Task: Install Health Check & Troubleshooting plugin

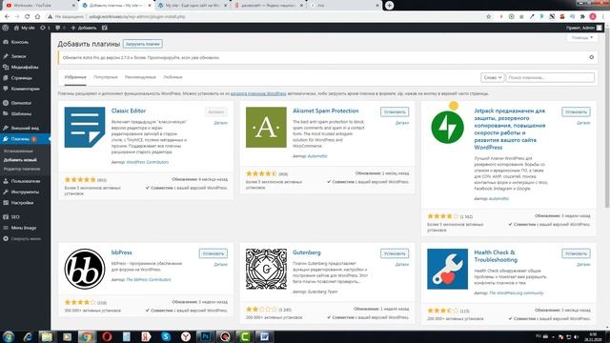Action: pyautogui.click(x=576, y=253)
